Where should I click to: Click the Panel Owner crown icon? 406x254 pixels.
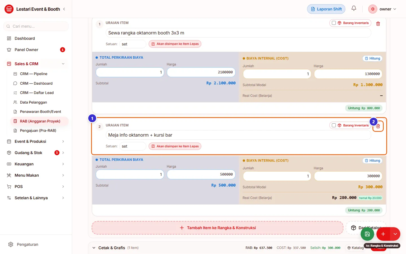pyautogui.click(x=9, y=50)
